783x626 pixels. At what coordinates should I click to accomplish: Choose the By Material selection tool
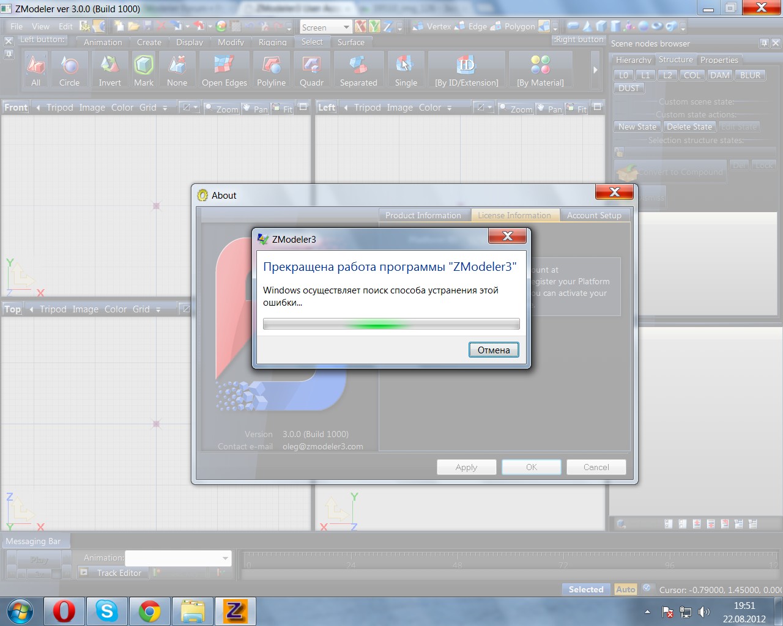pos(540,70)
